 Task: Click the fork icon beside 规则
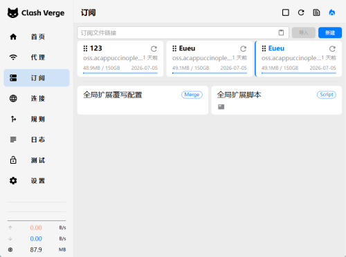[x=13, y=119]
